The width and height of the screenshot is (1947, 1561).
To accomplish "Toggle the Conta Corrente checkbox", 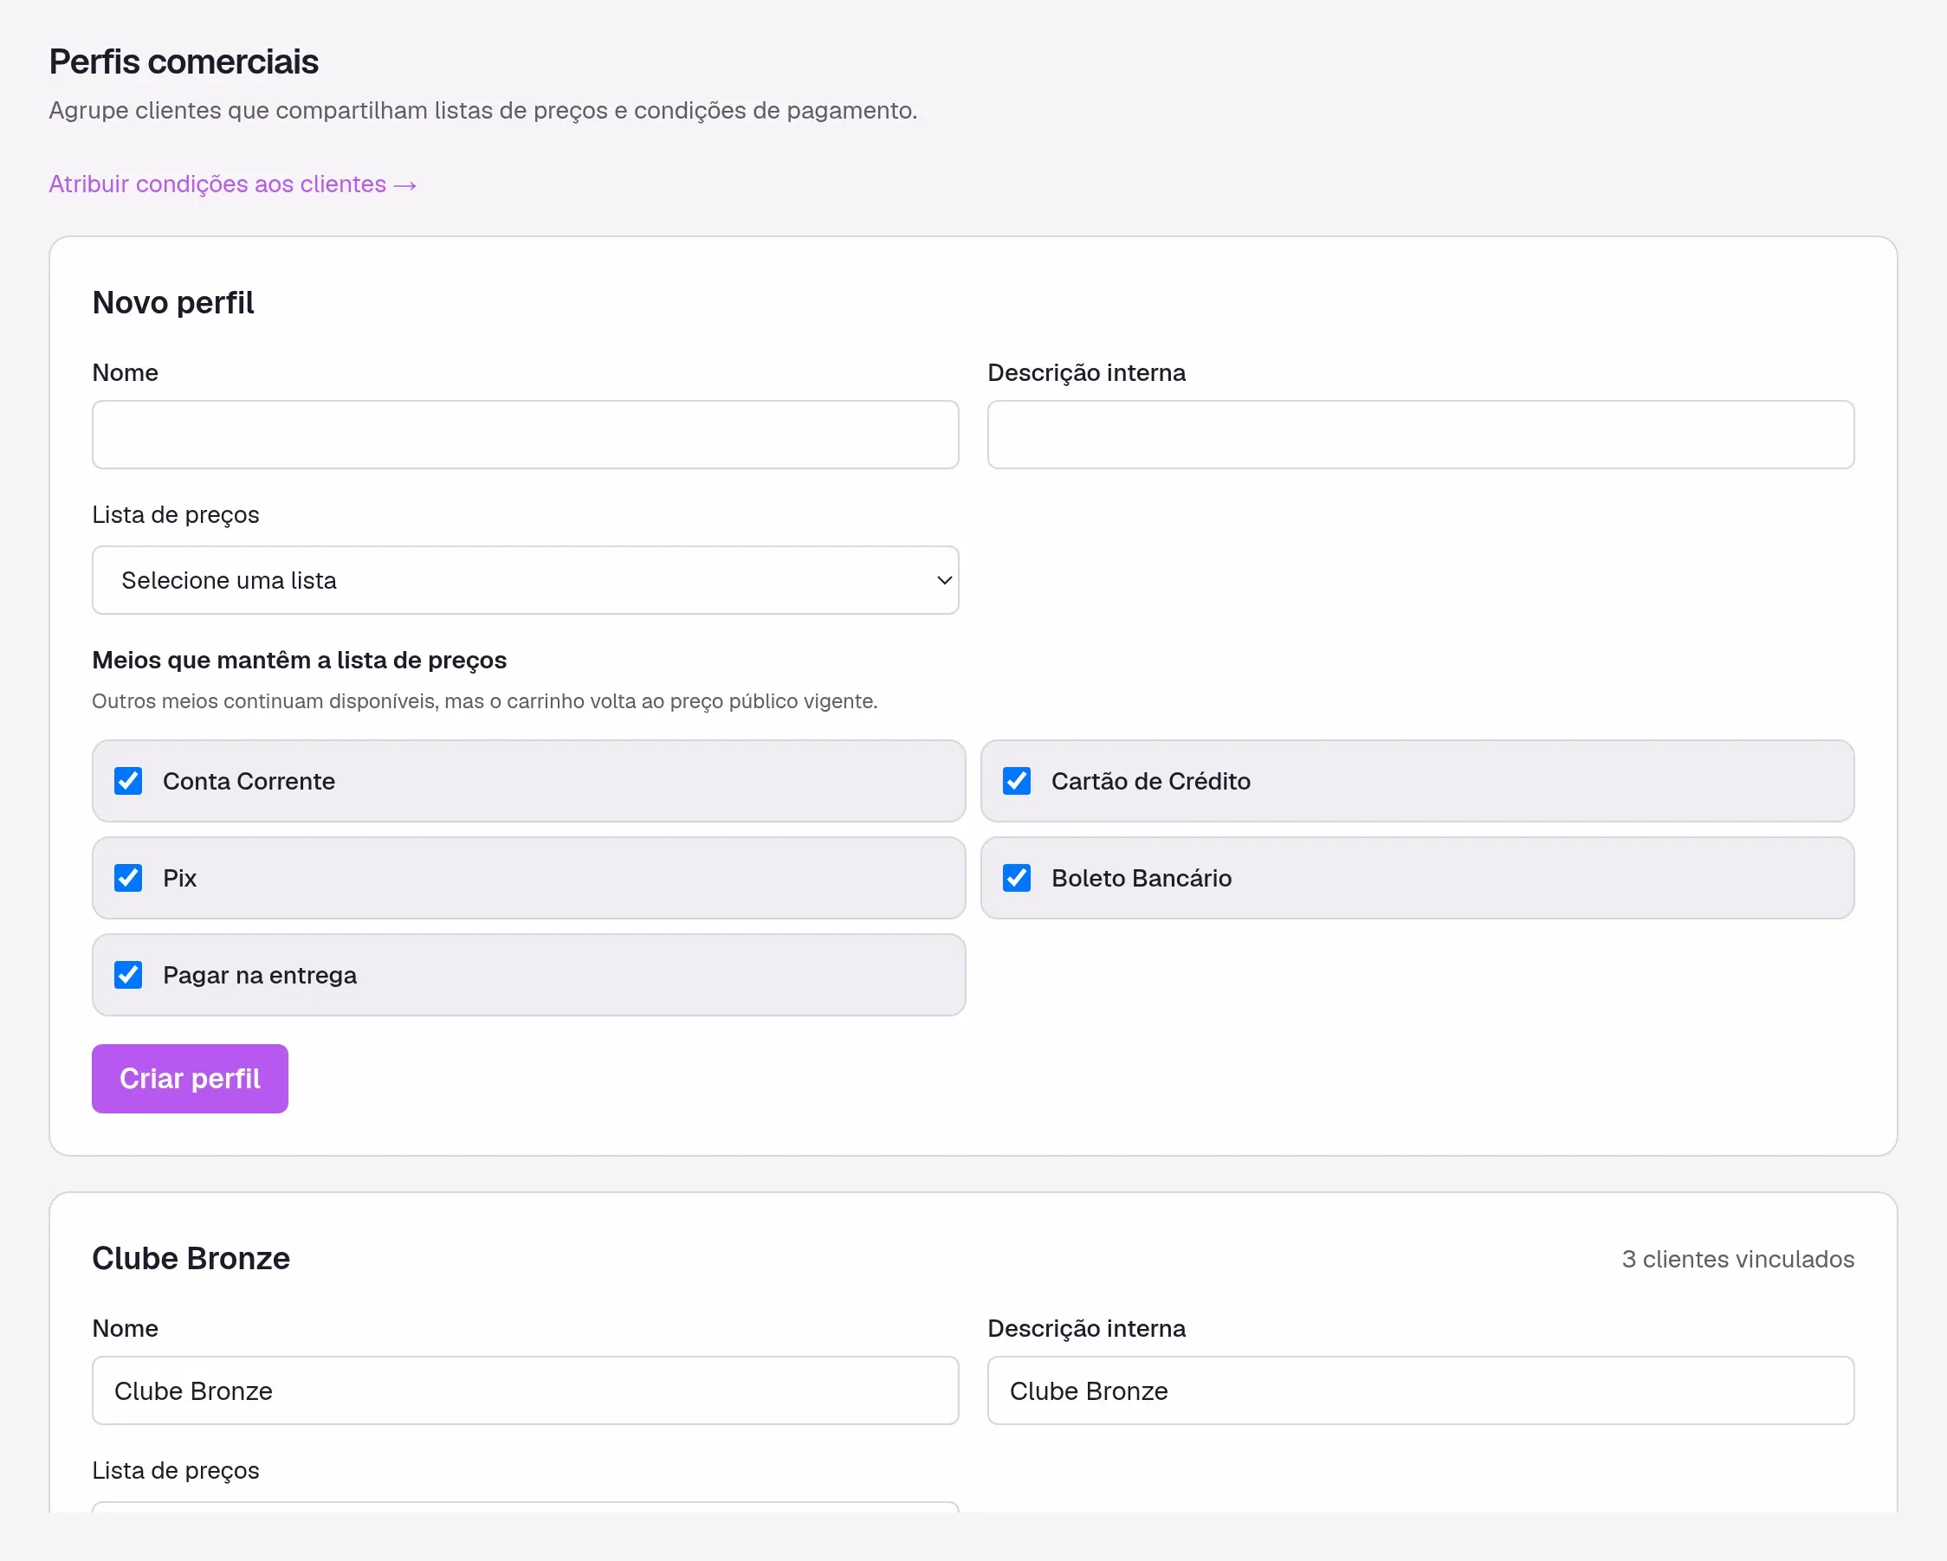I will click(x=128, y=781).
